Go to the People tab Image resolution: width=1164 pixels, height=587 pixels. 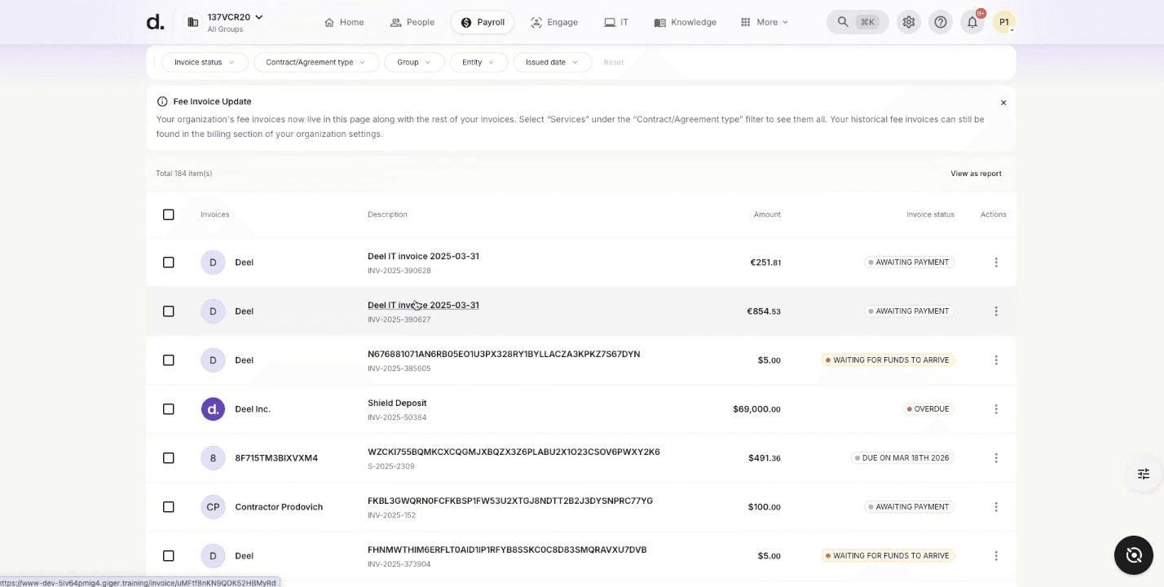point(412,22)
